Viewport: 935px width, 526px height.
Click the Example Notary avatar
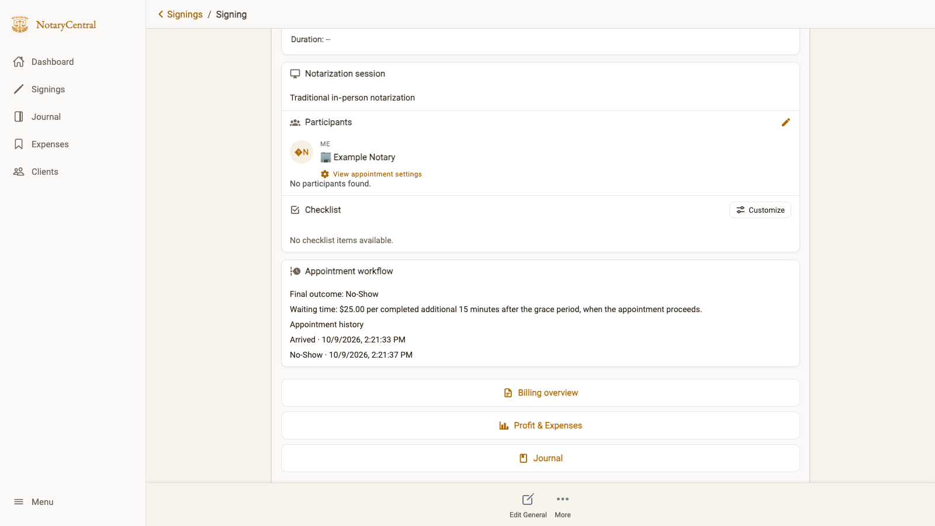pos(302,152)
